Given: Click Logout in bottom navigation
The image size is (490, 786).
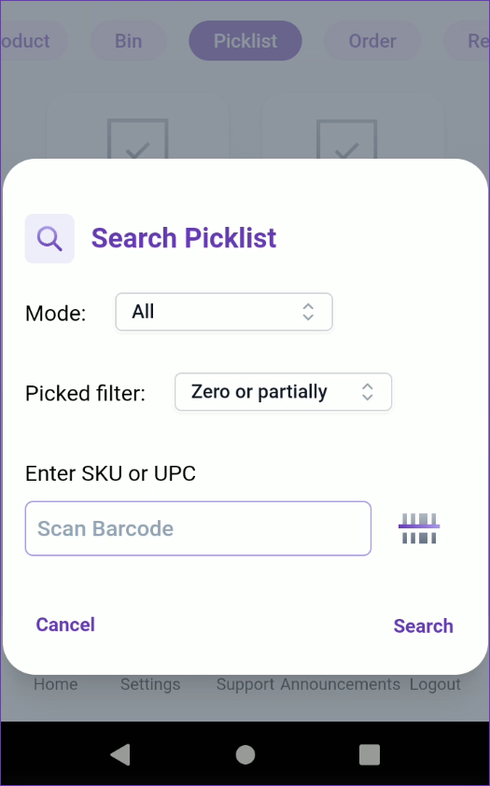Looking at the screenshot, I should coord(435,684).
